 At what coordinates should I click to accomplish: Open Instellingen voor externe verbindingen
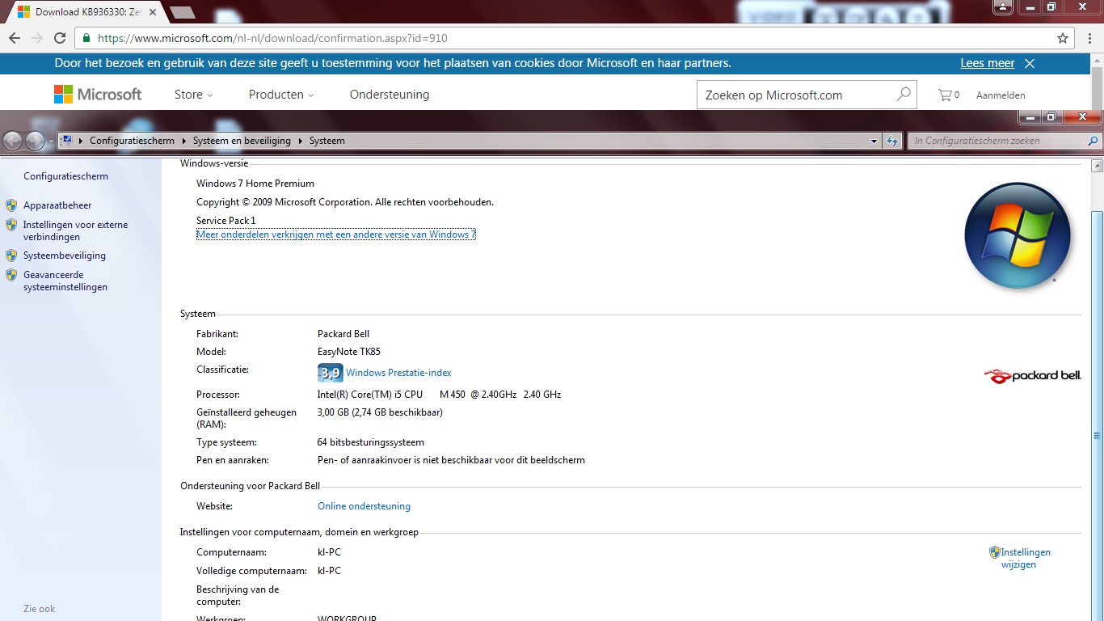coord(75,231)
